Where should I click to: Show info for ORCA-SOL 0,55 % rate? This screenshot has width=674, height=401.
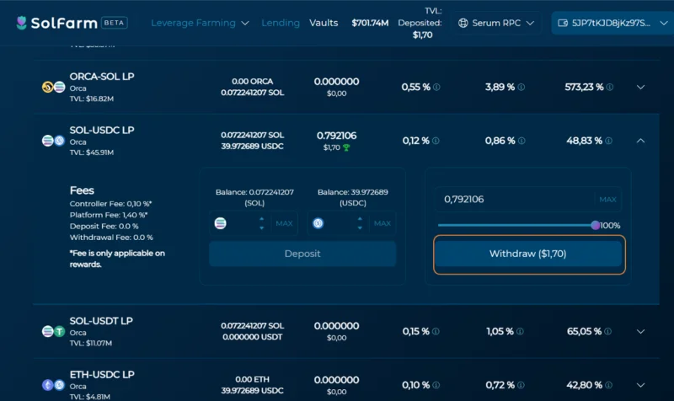coord(436,88)
